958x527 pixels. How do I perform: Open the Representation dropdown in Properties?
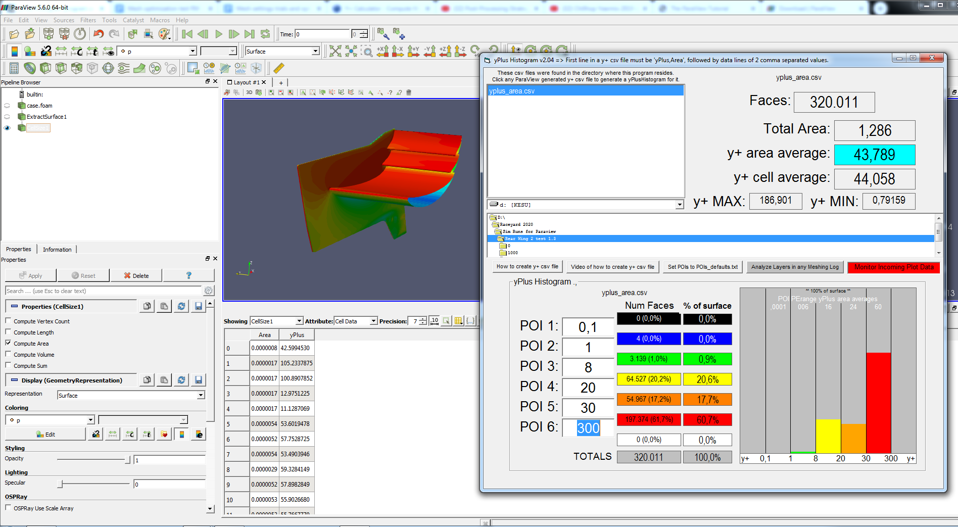tap(130, 395)
